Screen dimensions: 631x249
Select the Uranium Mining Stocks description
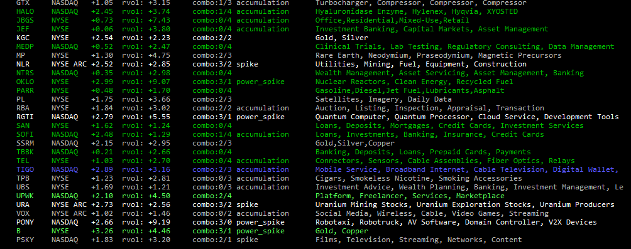(x=465, y=205)
